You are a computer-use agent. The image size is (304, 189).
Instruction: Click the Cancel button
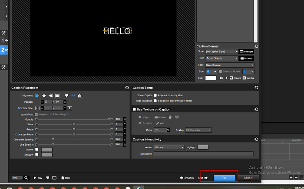248,178
